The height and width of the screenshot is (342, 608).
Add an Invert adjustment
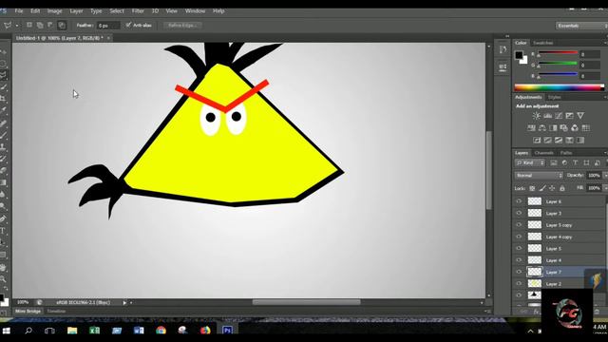click(537, 141)
